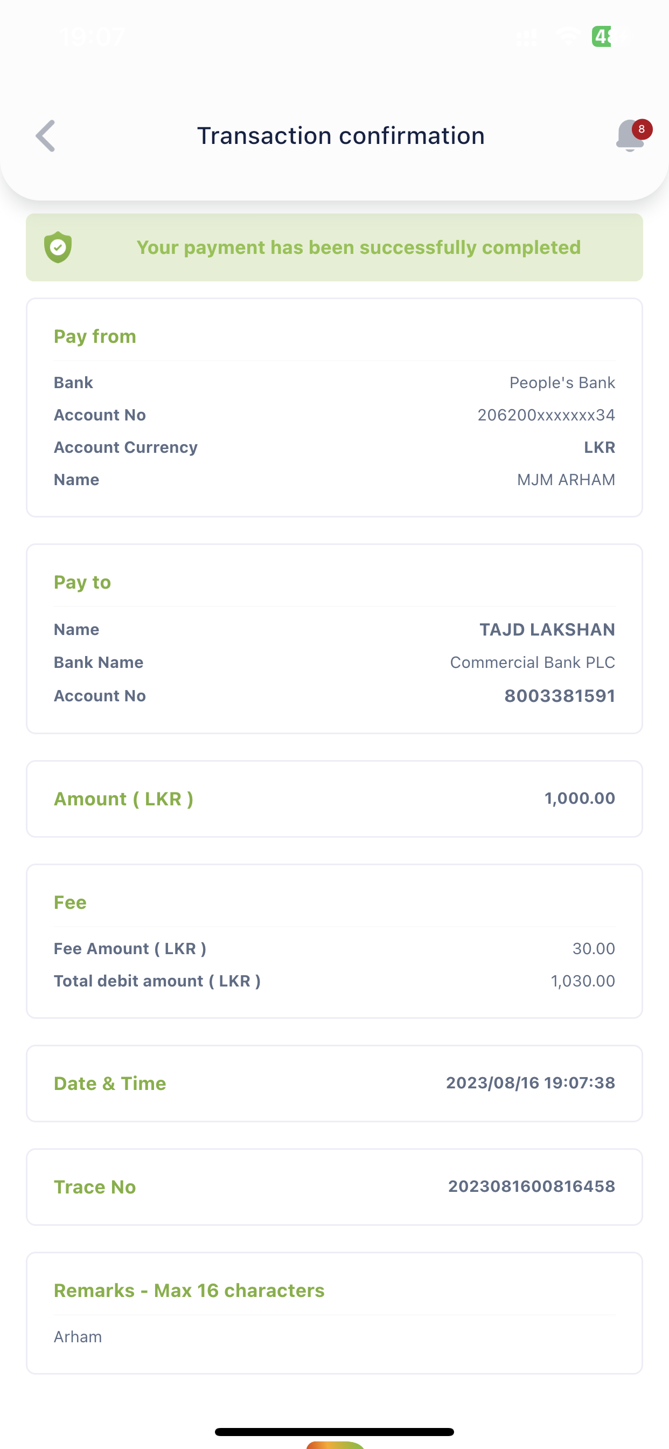Select the Pay from account number
The height and width of the screenshot is (1449, 669).
pyautogui.click(x=545, y=415)
